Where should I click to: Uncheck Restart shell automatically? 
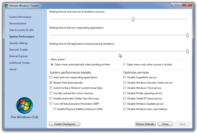51,83
